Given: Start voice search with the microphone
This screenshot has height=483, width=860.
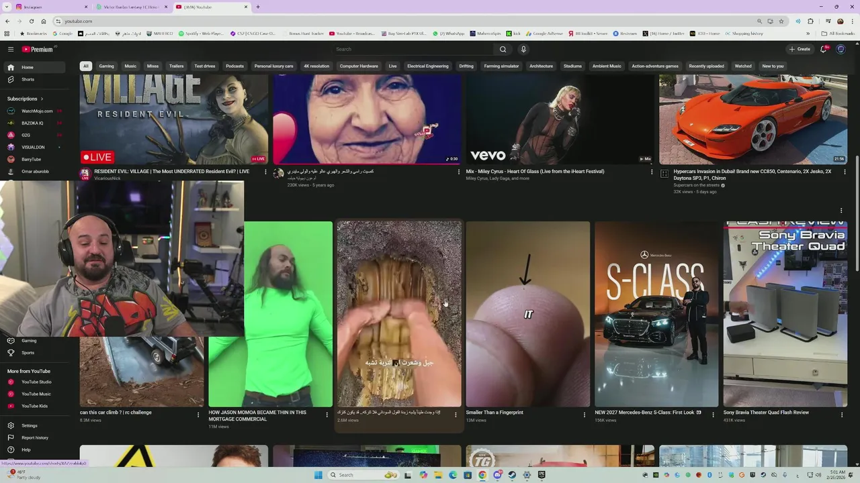Looking at the screenshot, I should pos(523,49).
